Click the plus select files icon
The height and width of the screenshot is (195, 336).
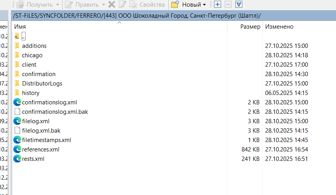click(x=218, y=4)
